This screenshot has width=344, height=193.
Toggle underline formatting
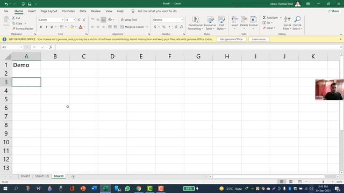click(52, 27)
